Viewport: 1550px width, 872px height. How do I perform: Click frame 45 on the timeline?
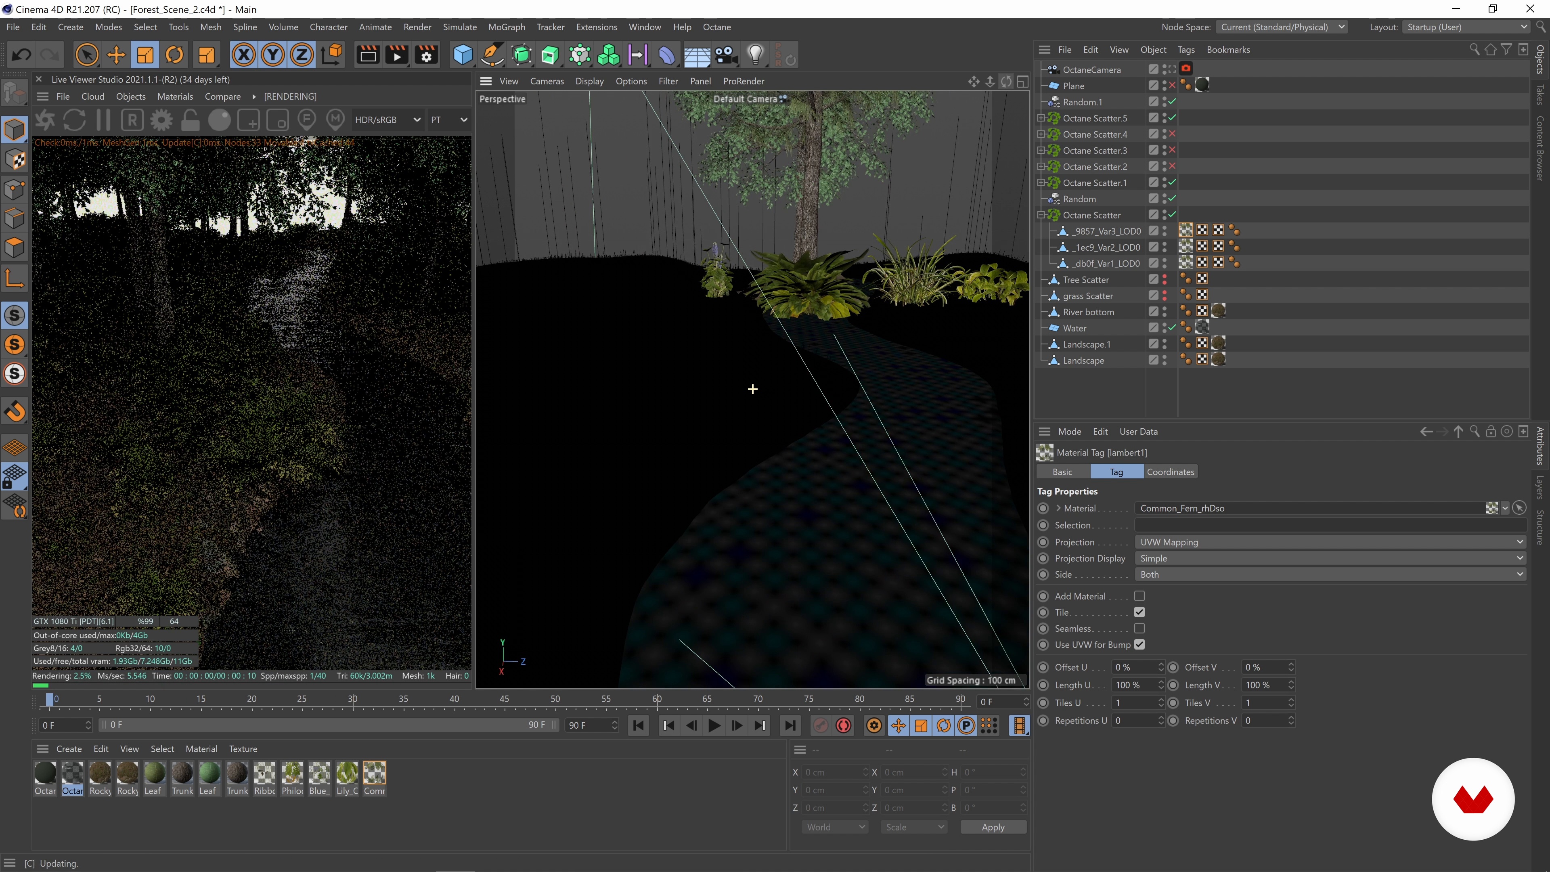coord(504,700)
